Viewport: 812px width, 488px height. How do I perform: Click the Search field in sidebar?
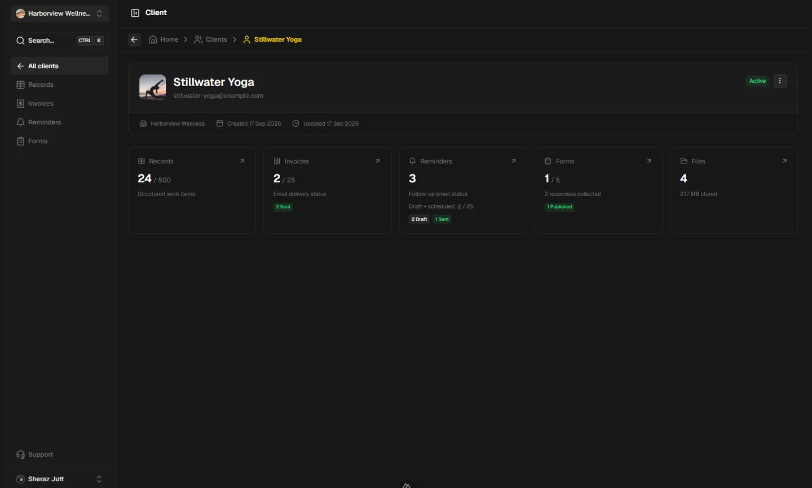pos(60,41)
